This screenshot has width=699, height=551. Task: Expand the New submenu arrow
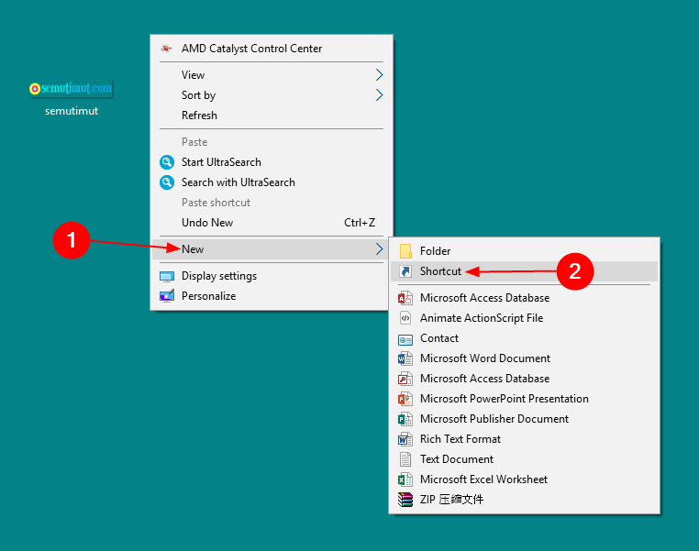pyautogui.click(x=379, y=249)
